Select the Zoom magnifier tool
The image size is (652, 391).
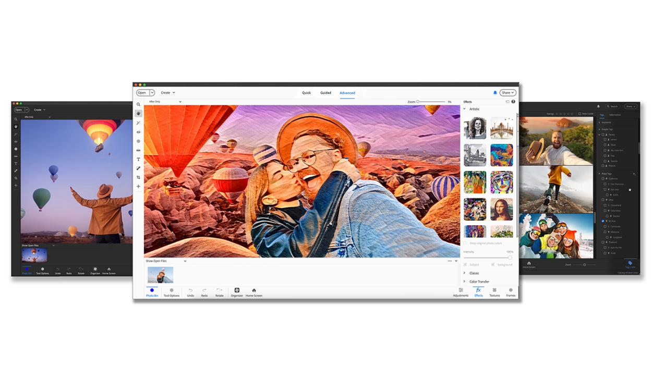138,104
